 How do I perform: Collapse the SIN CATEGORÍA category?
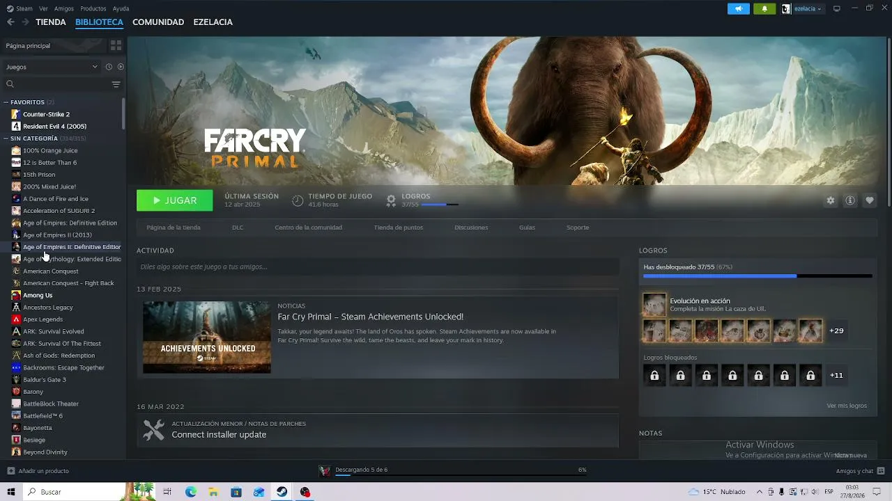(6, 138)
